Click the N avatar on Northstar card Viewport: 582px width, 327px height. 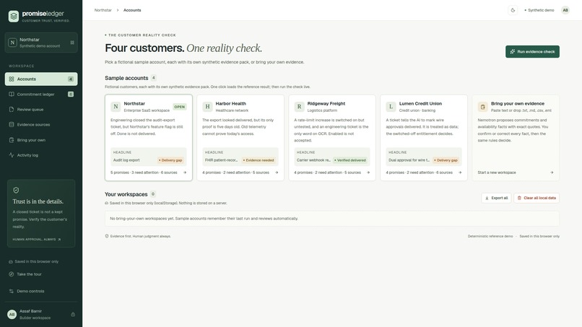coord(116,107)
